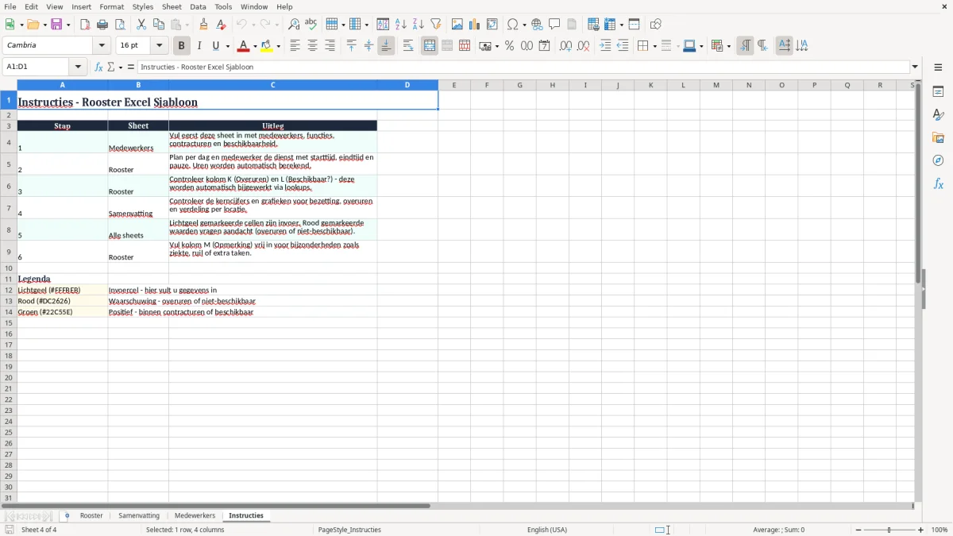
Task: Delete a decimal place
Action: click(584, 46)
